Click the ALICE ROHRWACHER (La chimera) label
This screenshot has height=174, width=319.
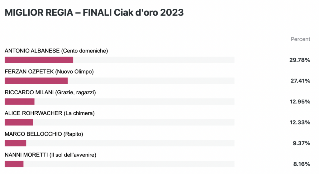tap(50, 113)
